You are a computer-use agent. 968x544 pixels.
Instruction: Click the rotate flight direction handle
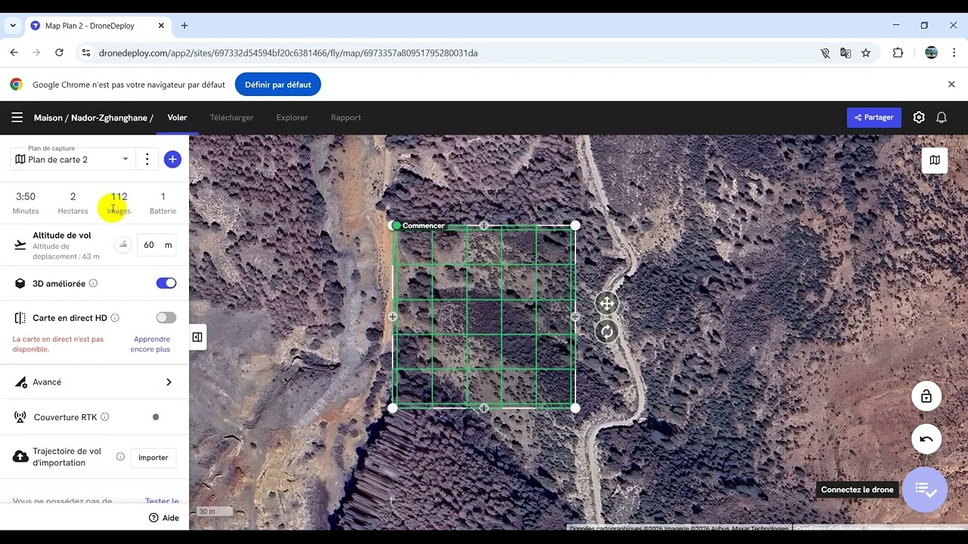(x=607, y=332)
